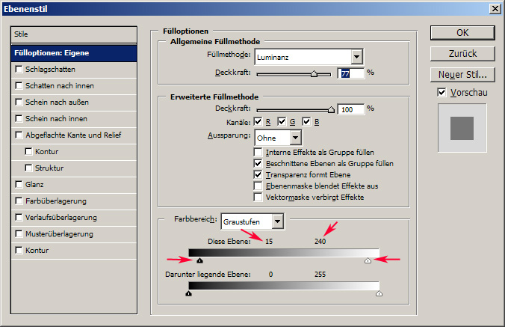The width and height of the screenshot is (505, 327).
Task: Toggle the Vorschau preview checkbox
Action: click(x=442, y=92)
